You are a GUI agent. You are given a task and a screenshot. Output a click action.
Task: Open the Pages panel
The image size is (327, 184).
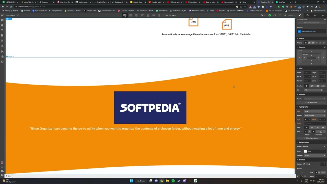pyautogui.click(x=2, y=35)
